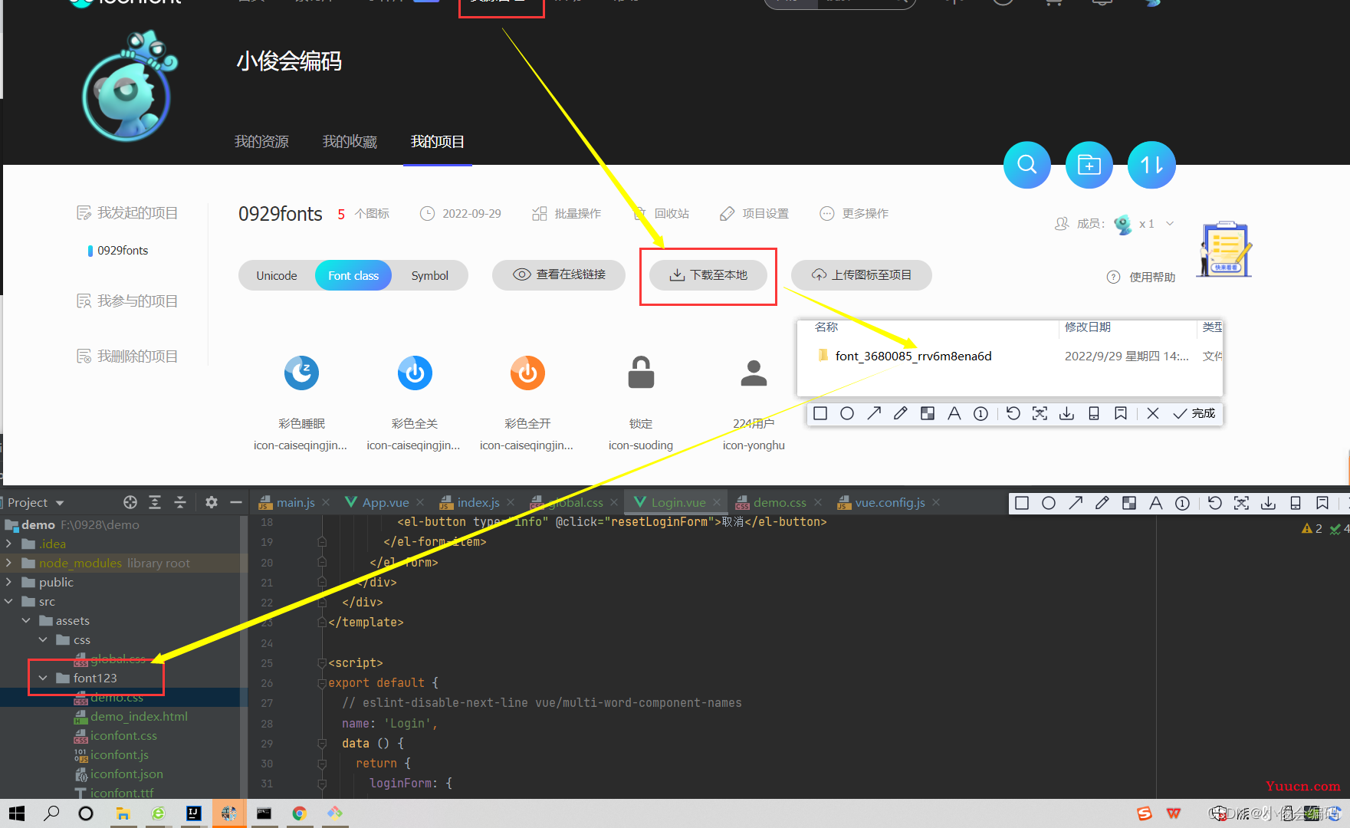This screenshot has height=828, width=1350.
Task: Pick mosaic tool in toolbar over IDE tabs
Action: click(x=1129, y=503)
